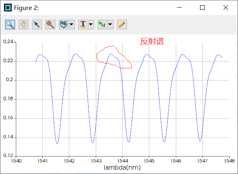The image size is (238, 174).
Task: Click the 1541 x-axis tick label
Action: [43, 161]
